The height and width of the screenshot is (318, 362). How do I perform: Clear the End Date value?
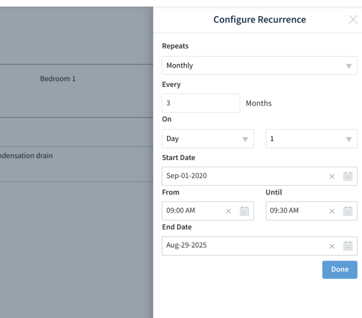coord(332,246)
